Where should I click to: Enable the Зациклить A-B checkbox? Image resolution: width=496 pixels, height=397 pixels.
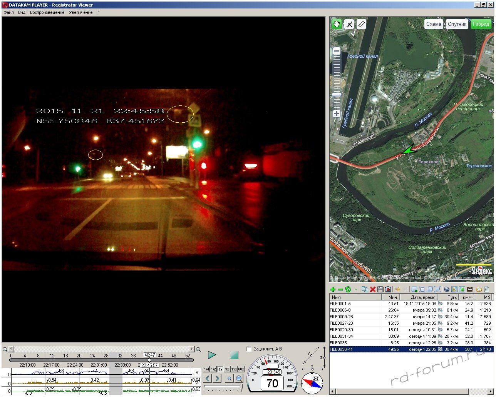click(249, 349)
